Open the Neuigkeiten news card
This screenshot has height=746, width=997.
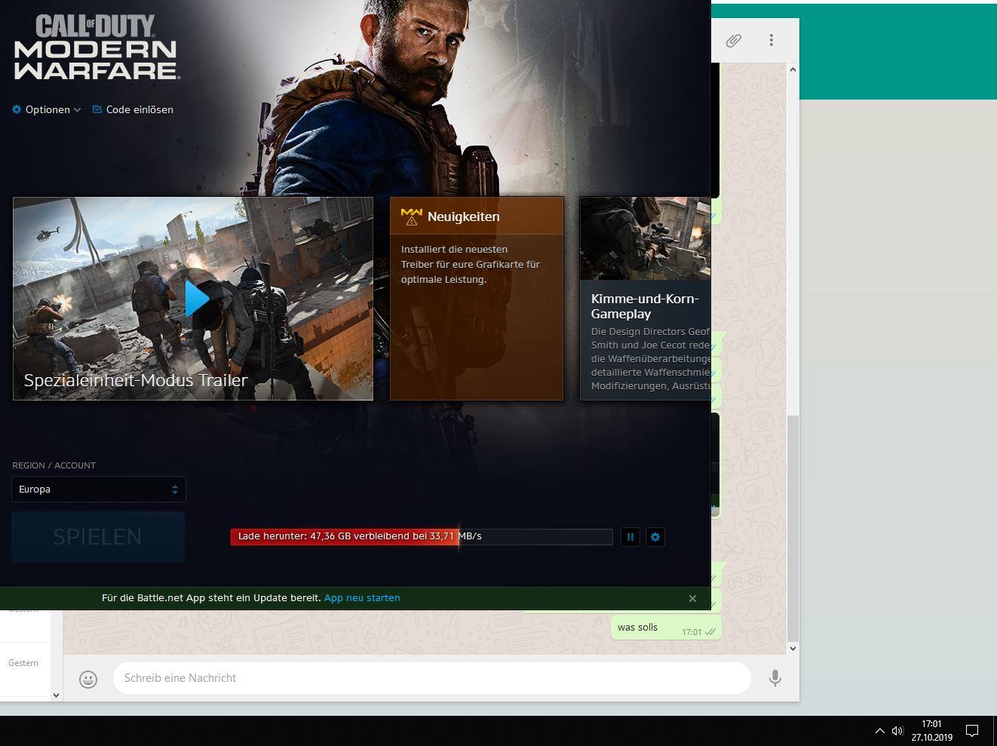coord(477,299)
